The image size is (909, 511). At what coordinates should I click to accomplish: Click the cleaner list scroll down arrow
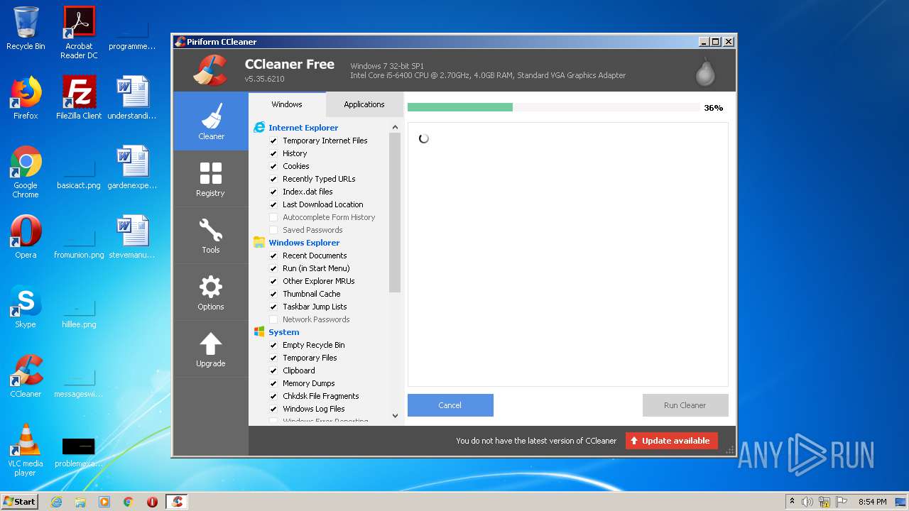point(395,416)
